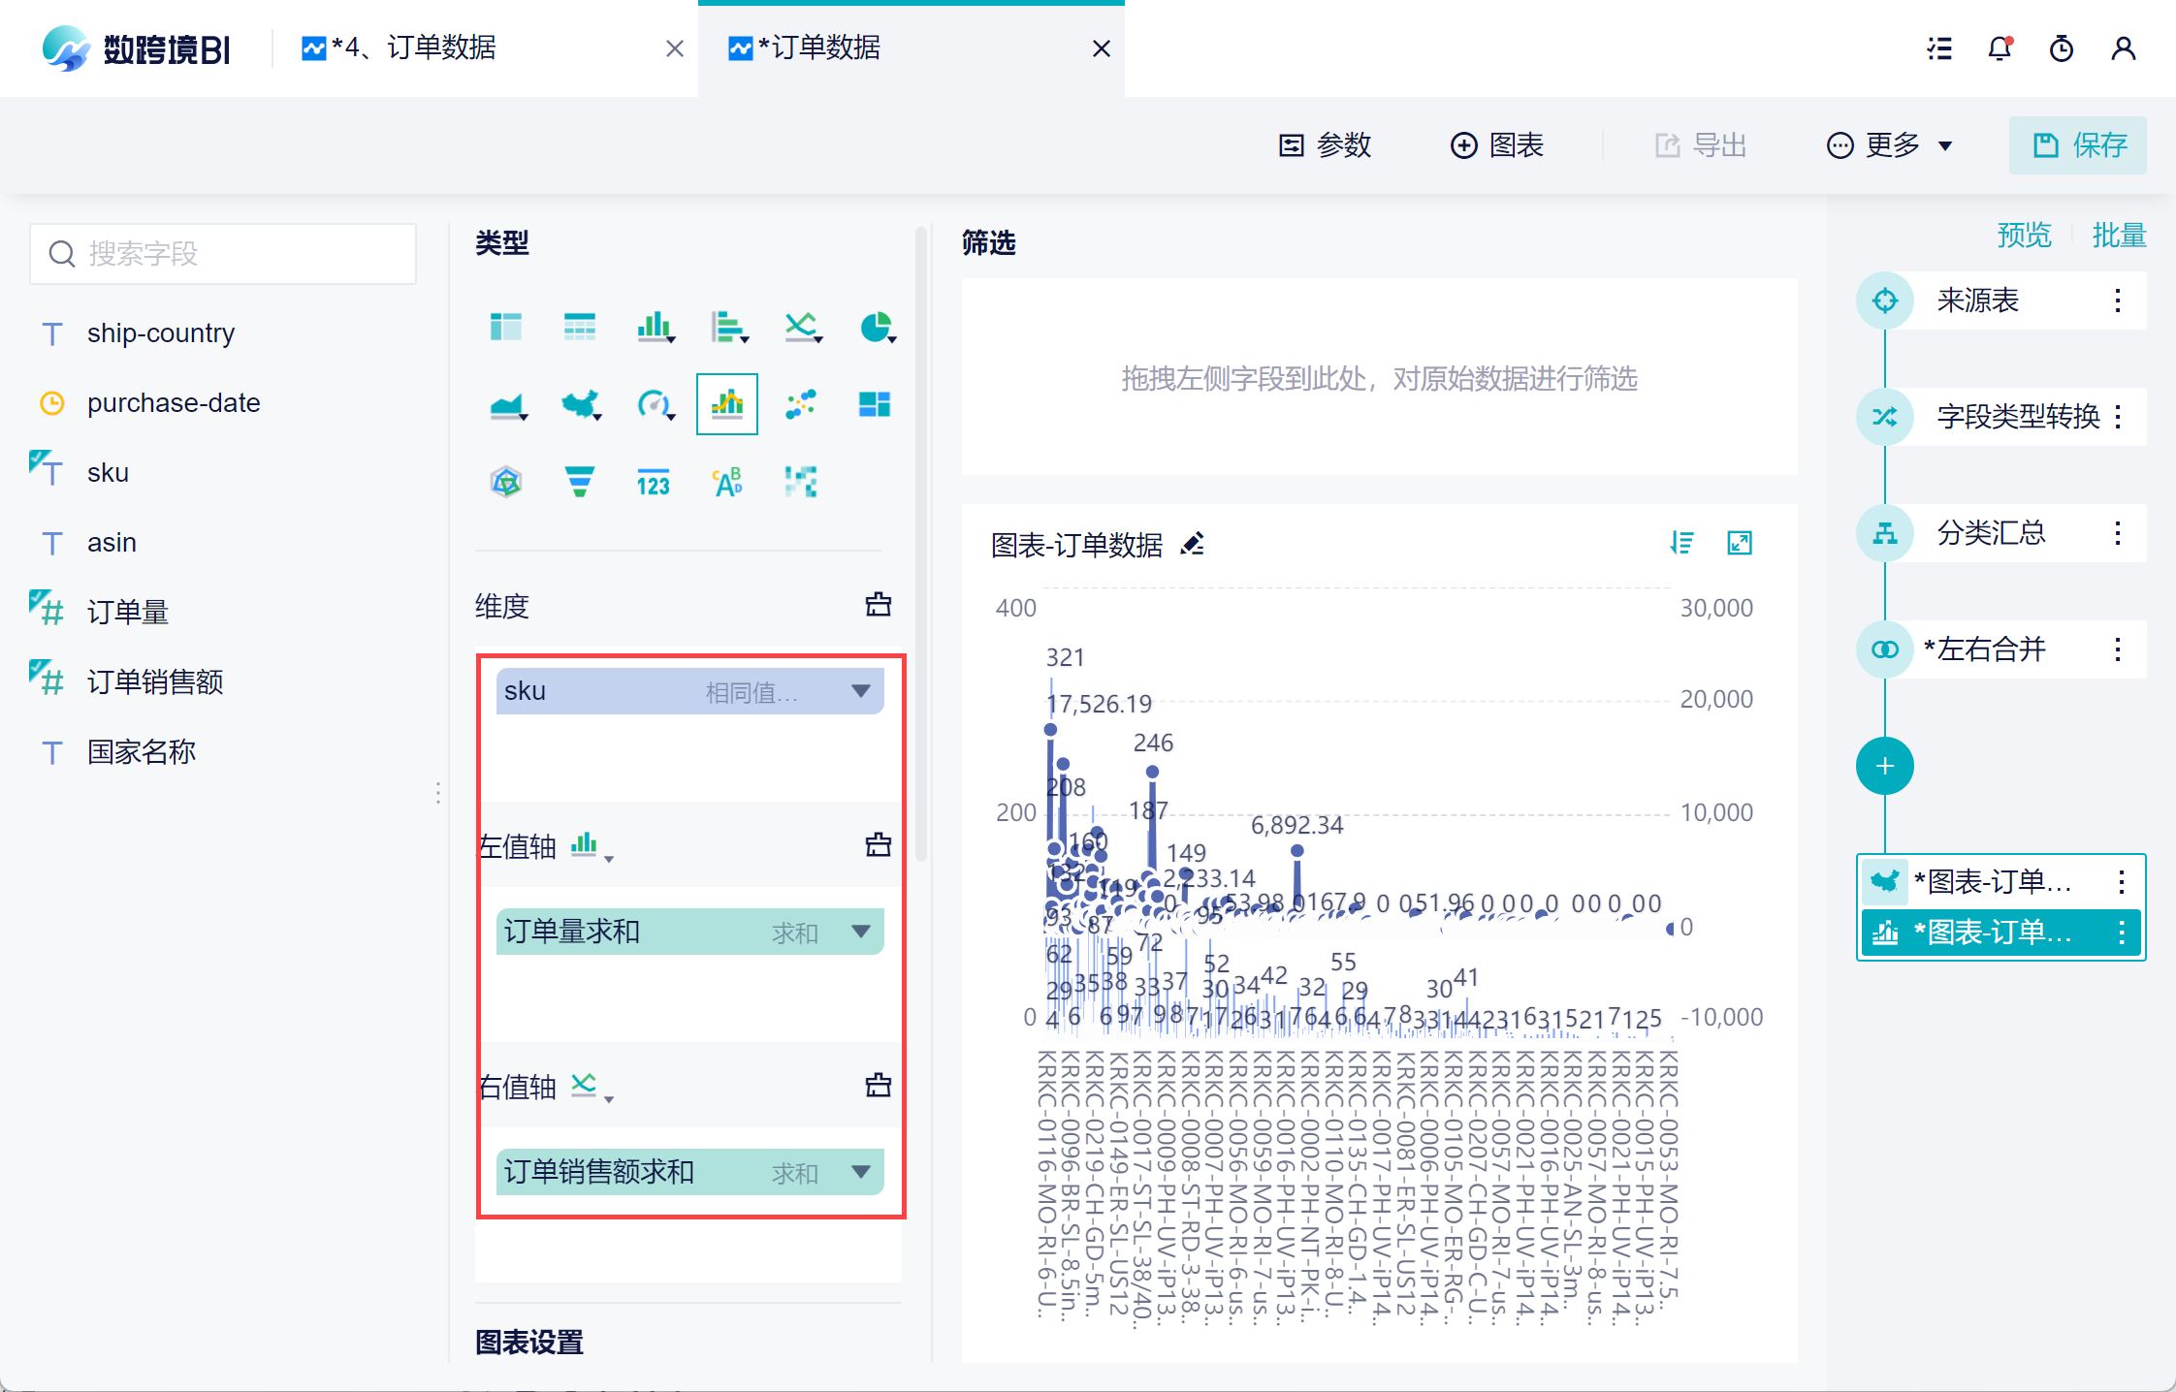Expand 订单销售额求和 aggregation dropdown
2176x1392 pixels.
(860, 1172)
